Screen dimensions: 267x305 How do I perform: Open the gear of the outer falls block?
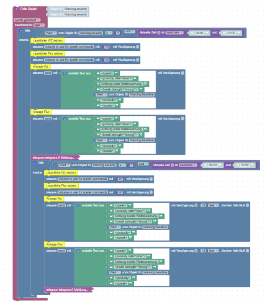20,30
